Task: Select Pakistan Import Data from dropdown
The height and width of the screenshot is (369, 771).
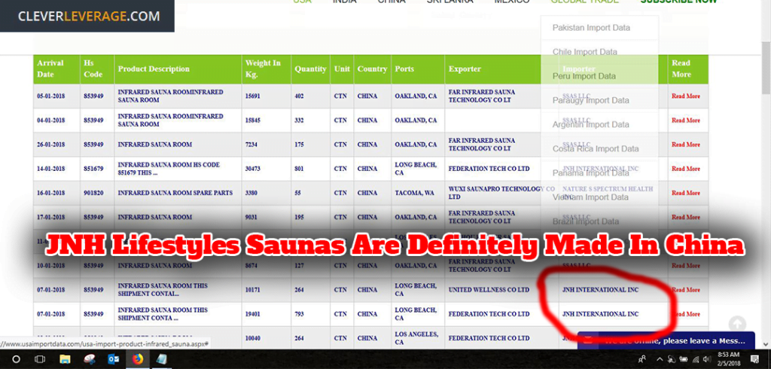Action: click(591, 28)
